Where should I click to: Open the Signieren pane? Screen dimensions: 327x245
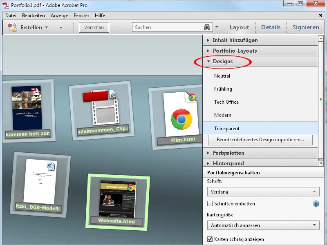306,27
